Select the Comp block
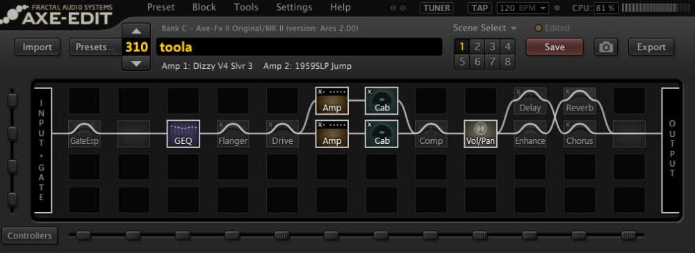The height and width of the screenshot is (253, 695). (431, 134)
